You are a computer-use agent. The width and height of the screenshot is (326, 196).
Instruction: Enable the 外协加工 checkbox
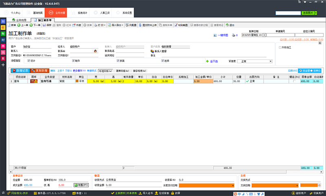[x=280, y=47]
